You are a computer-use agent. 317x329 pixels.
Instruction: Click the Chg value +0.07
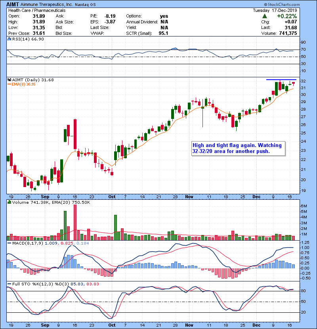click(291, 22)
